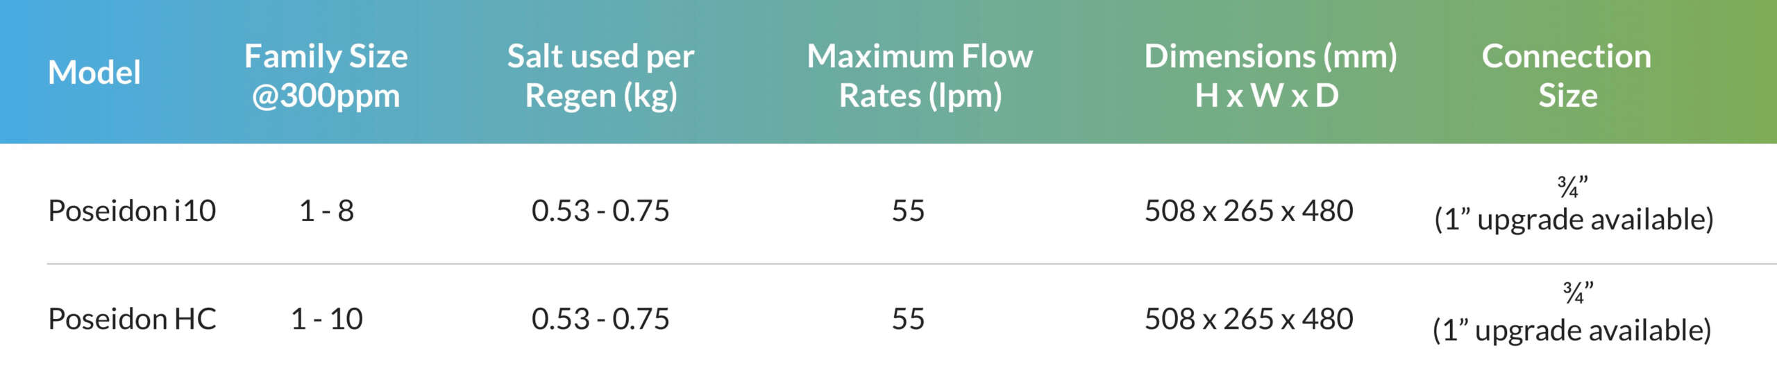Click the Poseidon i10 model name
The height and width of the screenshot is (384, 1777).
[132, 211]
